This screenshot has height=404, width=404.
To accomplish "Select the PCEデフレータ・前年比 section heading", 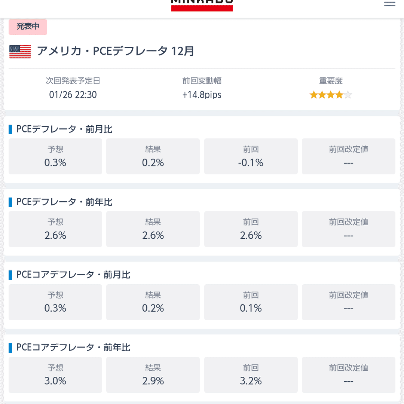I will pos(64,202).
